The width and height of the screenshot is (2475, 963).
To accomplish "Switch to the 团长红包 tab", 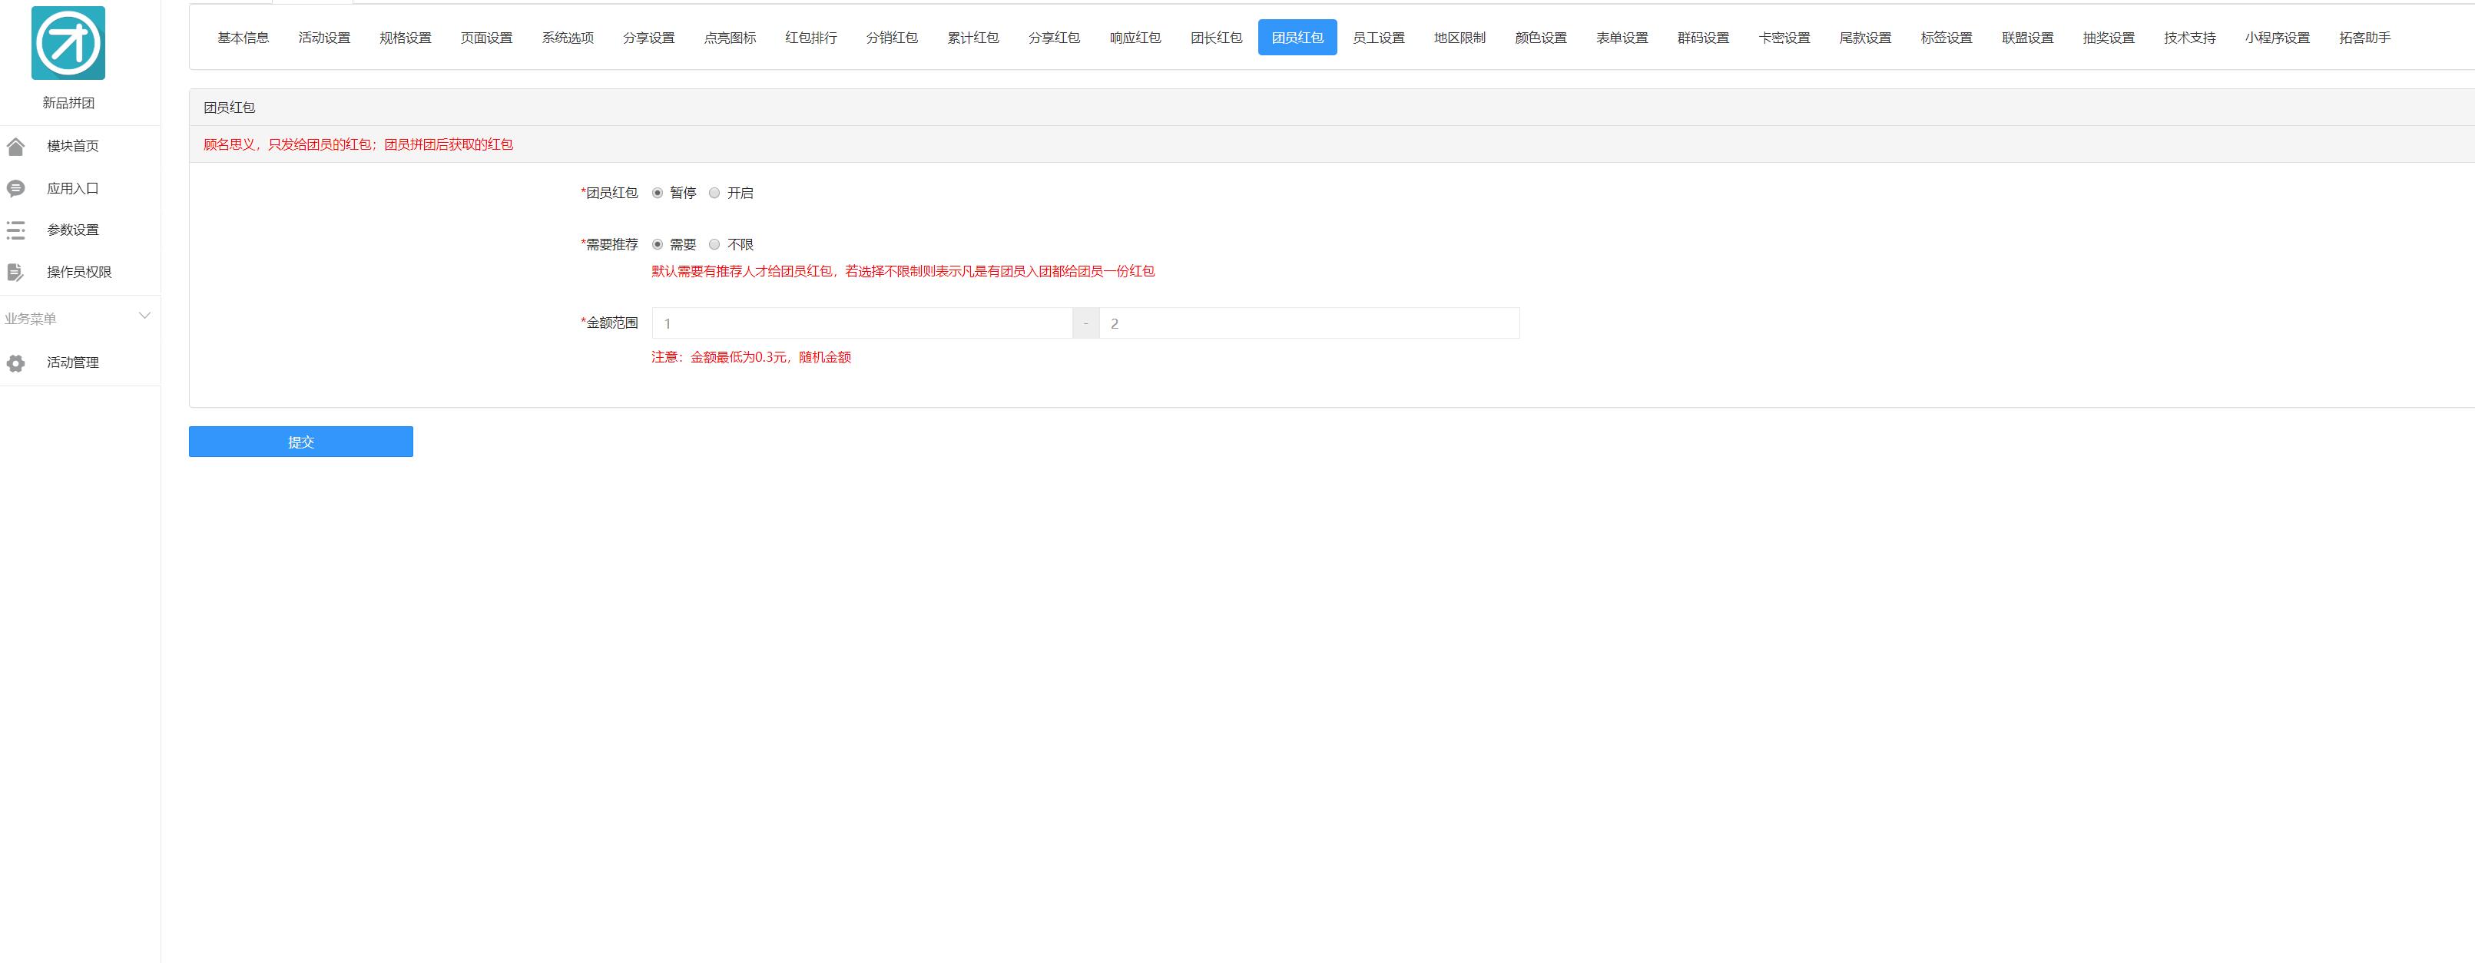I will (x=1216, y=38).
